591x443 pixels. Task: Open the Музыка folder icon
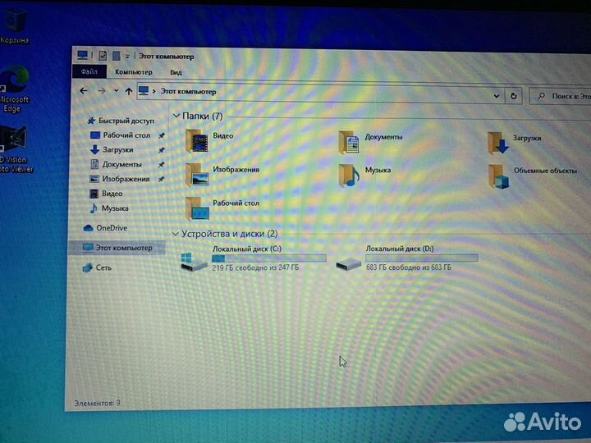click(x=349, y=176)
